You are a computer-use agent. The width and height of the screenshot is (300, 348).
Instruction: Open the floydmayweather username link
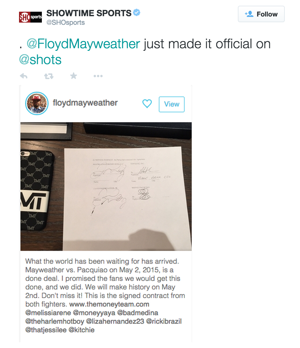pos(85,103)
